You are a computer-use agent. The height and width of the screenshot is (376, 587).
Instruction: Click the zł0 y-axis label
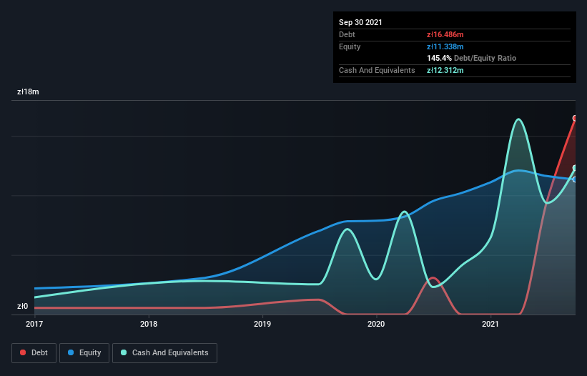coord(22,306)
